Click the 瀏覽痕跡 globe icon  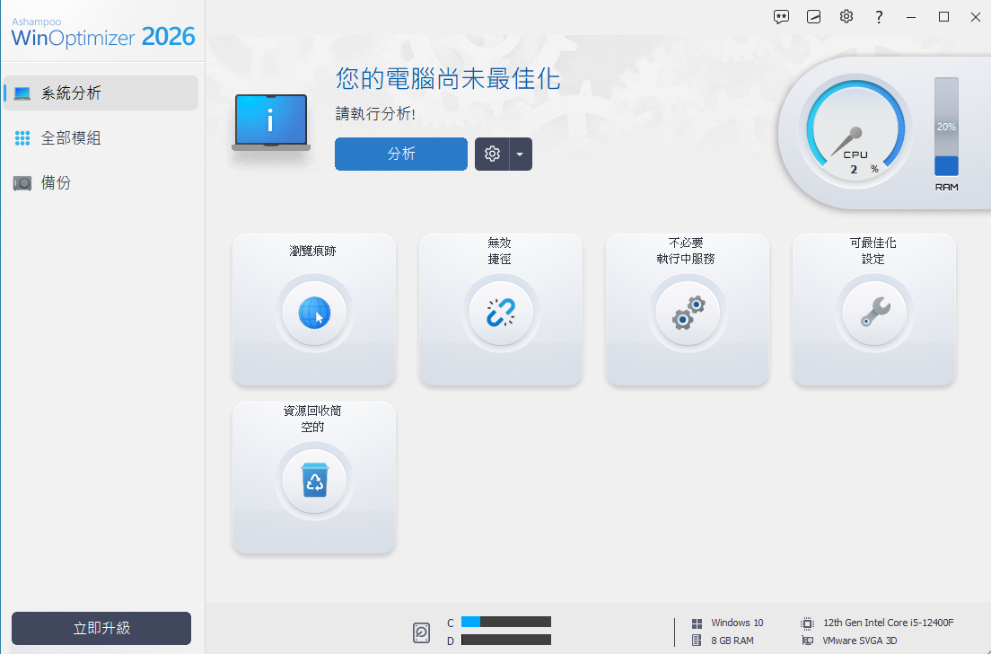[314, 314]
